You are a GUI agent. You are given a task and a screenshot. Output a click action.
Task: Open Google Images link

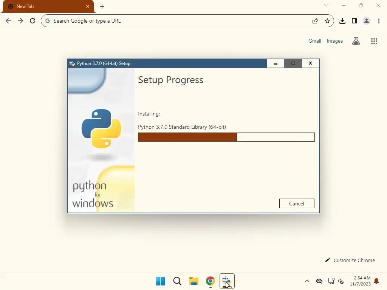click(335, 41)
